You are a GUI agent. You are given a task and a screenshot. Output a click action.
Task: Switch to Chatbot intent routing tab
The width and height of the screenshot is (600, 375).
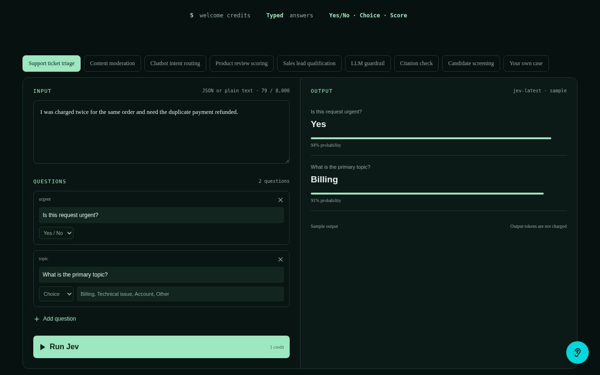click(175, 63)
